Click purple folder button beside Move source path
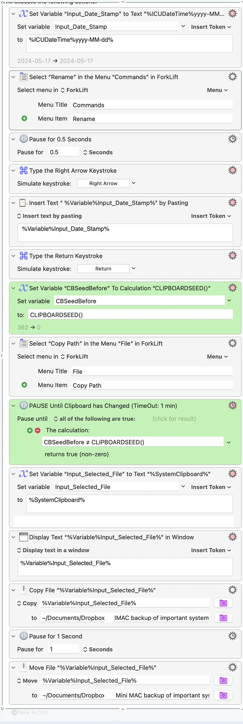The width and height of the screenshot is (243, 724). tap(224, 681)
